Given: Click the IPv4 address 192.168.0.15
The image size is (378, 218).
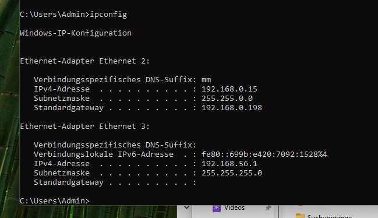Looking at the screenshot, I should 229,89.
